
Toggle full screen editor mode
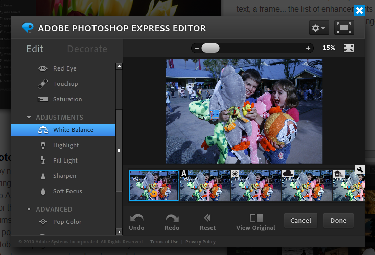coord(344,28)
